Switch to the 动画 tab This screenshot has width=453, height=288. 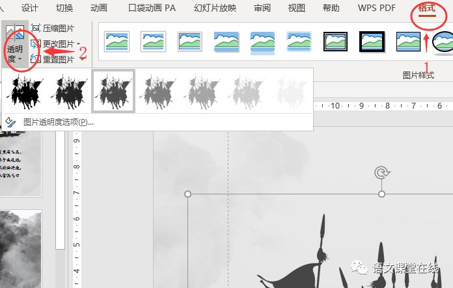pos(99,8)
